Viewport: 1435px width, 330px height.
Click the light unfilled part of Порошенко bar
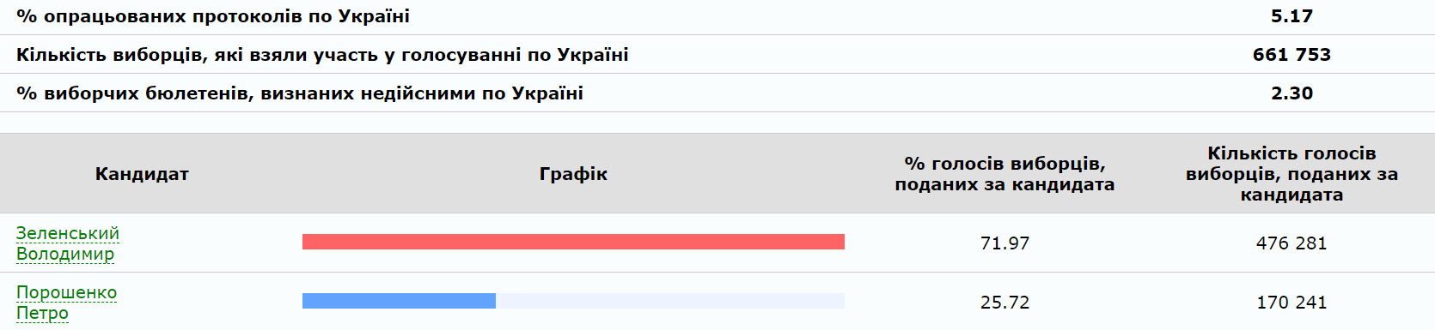[x=670, y=301]
